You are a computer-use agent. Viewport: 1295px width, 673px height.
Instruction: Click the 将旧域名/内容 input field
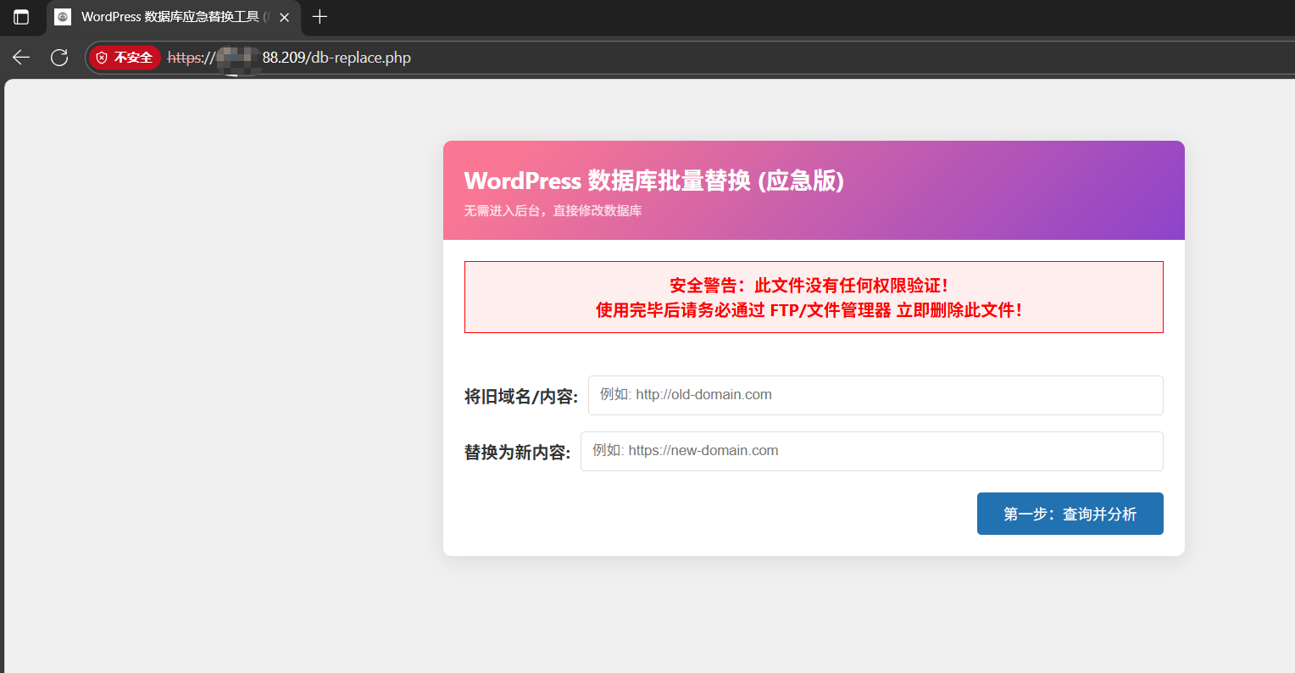[875, 395]
